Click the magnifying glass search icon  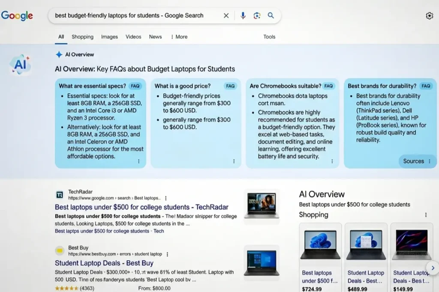click(x=271, y=15)
